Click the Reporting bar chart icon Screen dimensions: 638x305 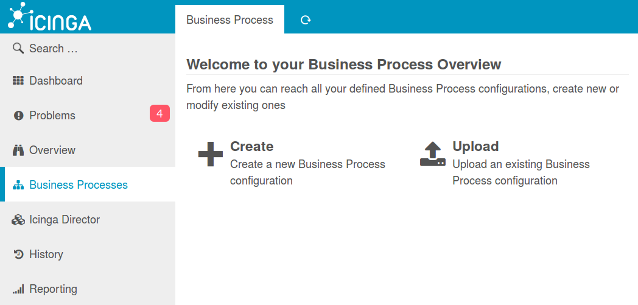click(18, 289)
